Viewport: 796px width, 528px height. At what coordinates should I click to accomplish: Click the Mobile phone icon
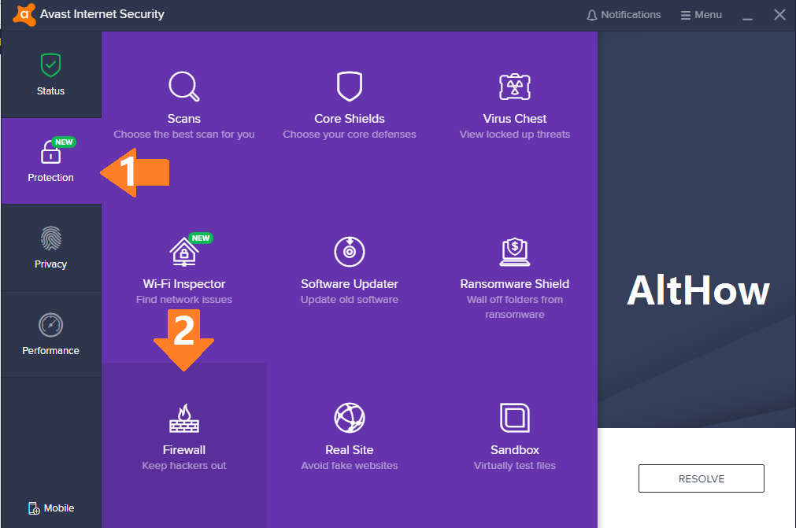pos(34,508)
